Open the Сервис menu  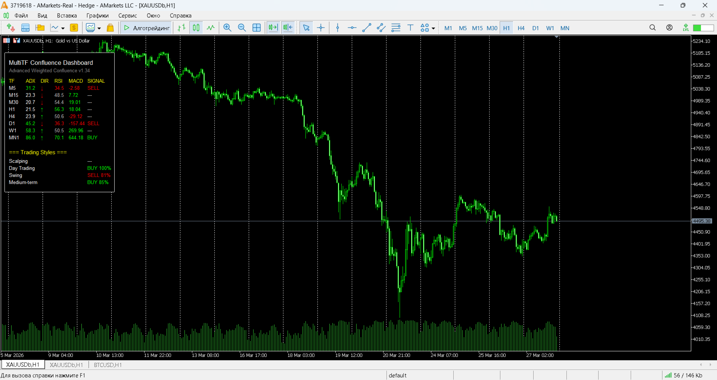pyautogui.click(x=128, y=16)
